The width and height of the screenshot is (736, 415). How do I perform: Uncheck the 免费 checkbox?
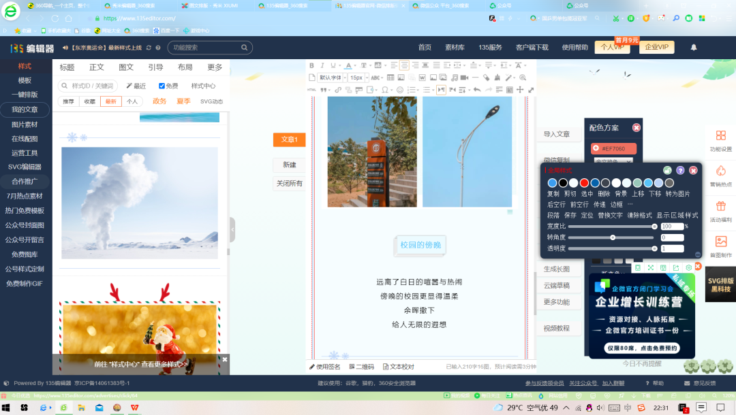(162, 86)
